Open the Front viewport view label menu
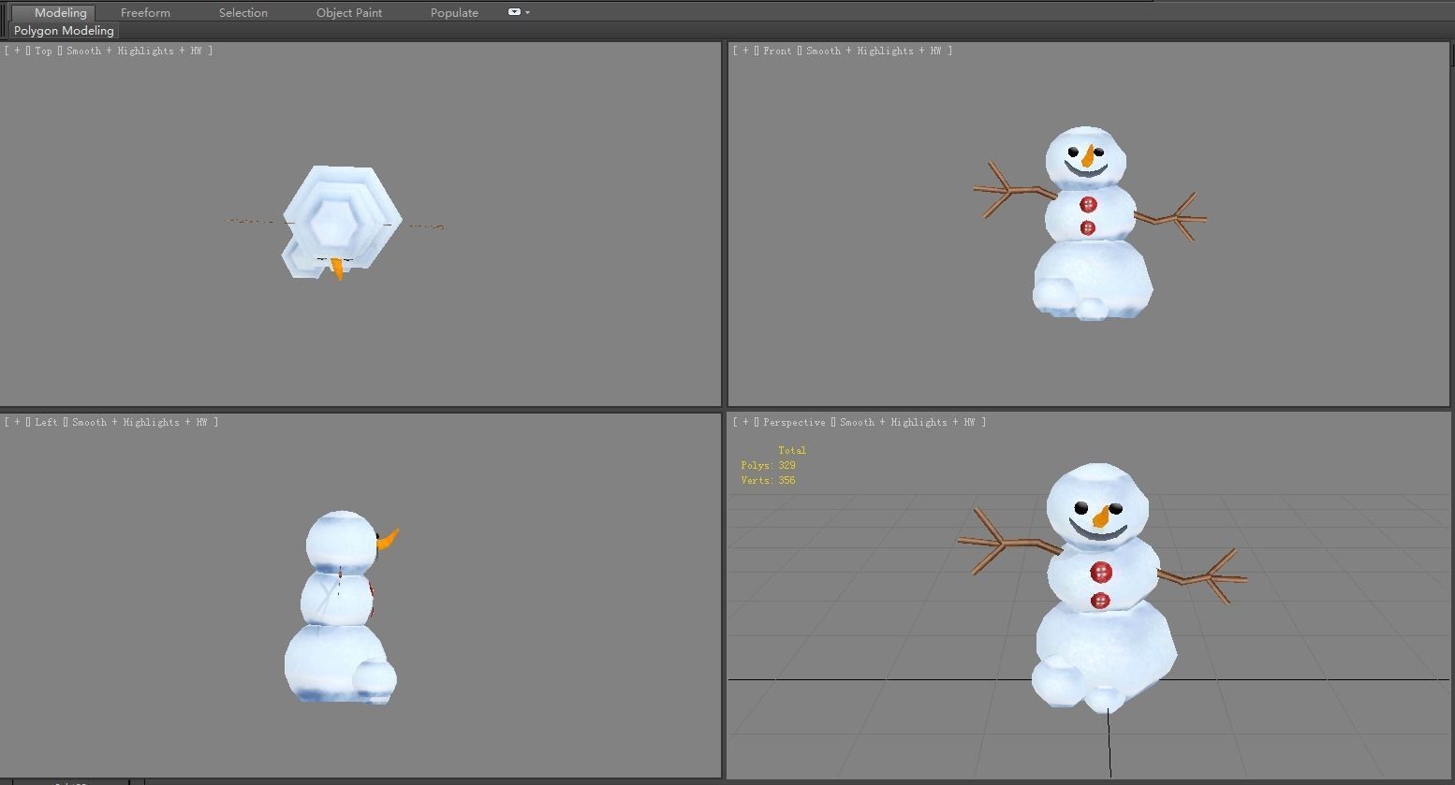Screen dimensions: 1455x785 [x=777, y=51]
